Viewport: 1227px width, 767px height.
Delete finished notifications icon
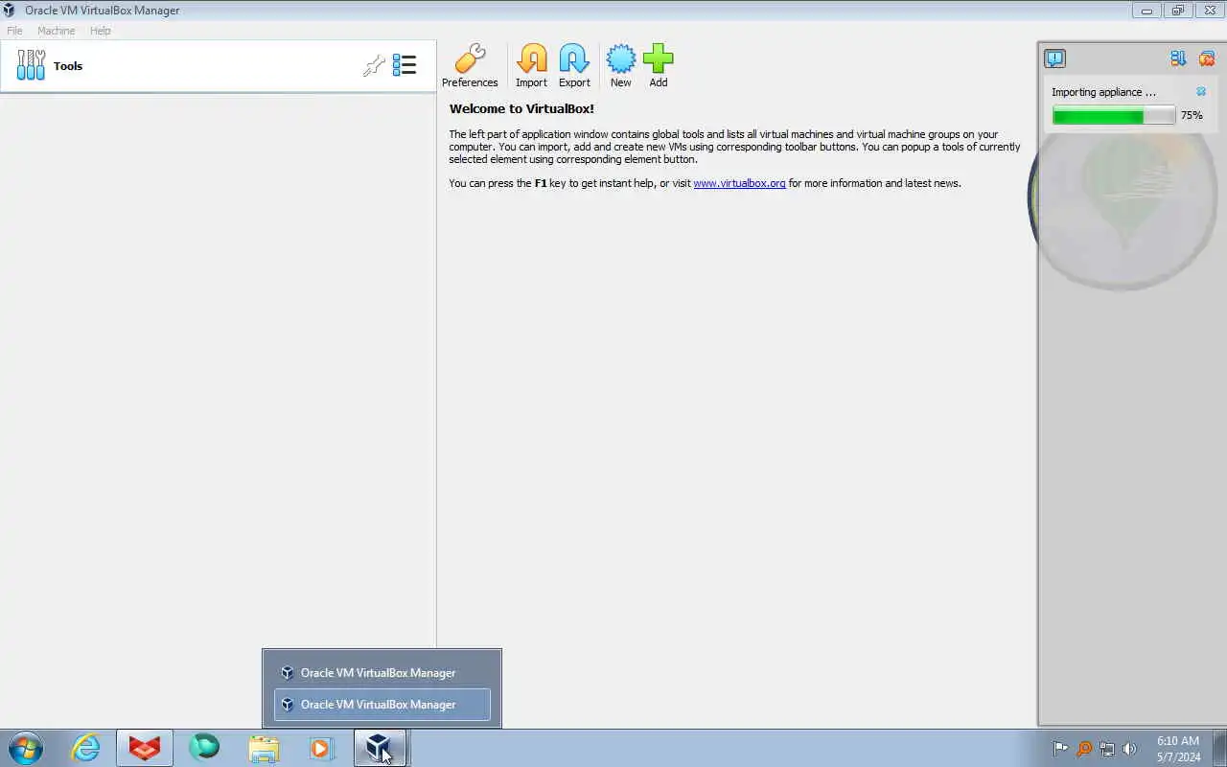pyautogui.click(x=1207, y=58)
